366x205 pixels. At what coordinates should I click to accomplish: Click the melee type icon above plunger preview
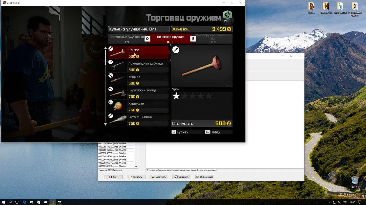click(x=176, y=50)
